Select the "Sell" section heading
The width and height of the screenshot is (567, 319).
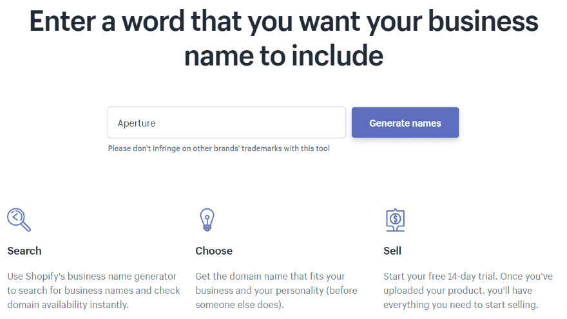[x=392, y=251]
